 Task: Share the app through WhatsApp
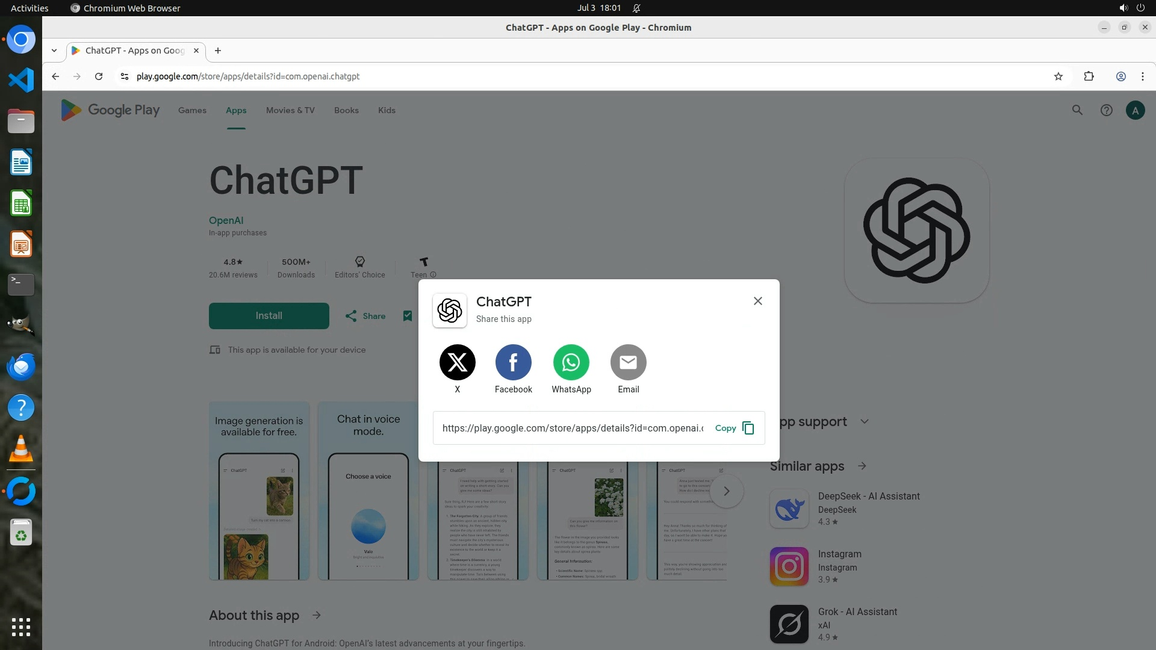(571, 362)
